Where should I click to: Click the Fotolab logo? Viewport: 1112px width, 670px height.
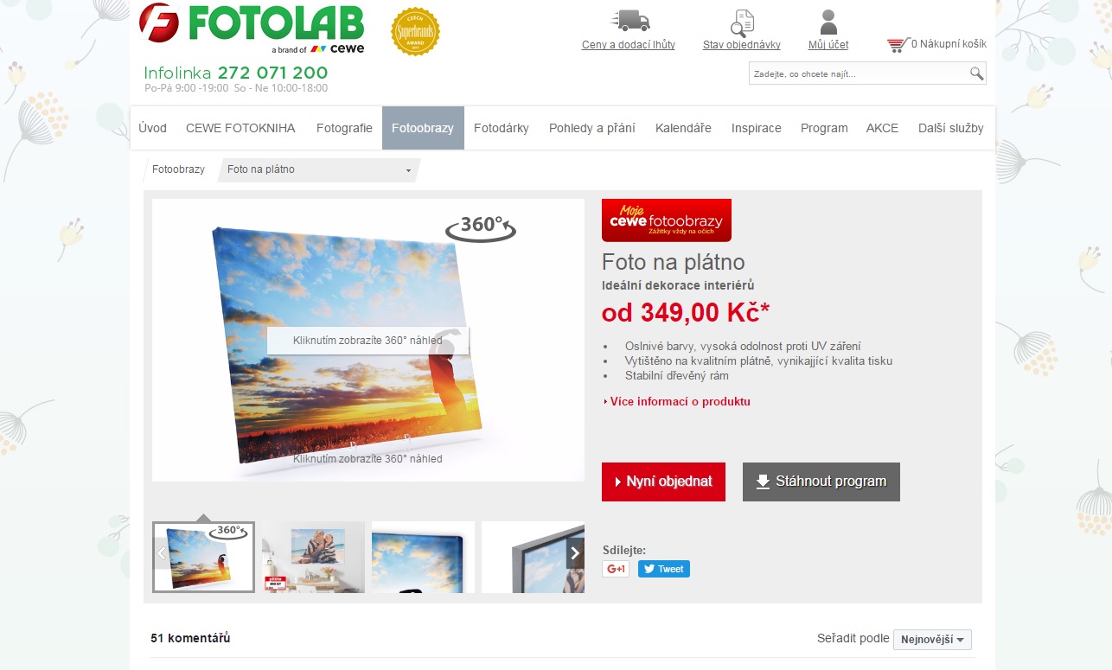(252, 29)
